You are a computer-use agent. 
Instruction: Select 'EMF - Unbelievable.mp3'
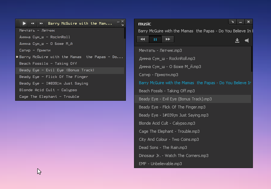[193, 164]
